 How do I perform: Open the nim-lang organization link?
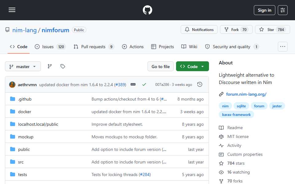25,30
